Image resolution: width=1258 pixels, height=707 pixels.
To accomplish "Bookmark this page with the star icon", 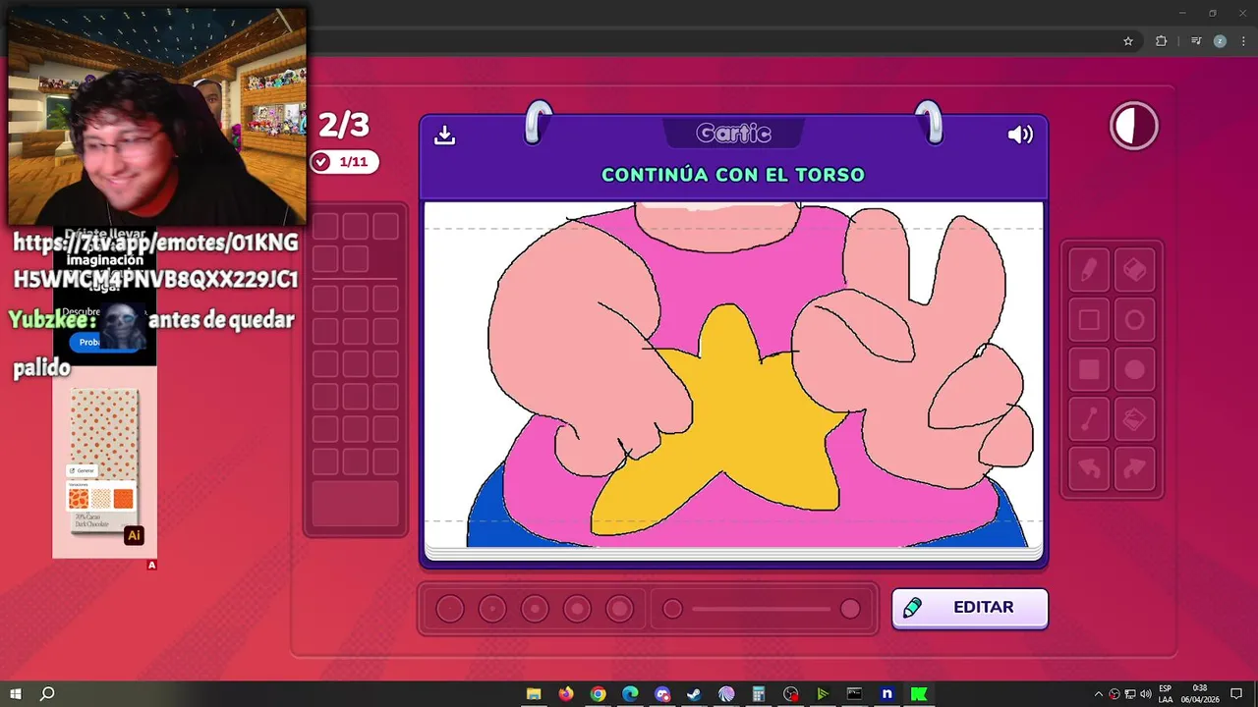I will (1128, 41).
